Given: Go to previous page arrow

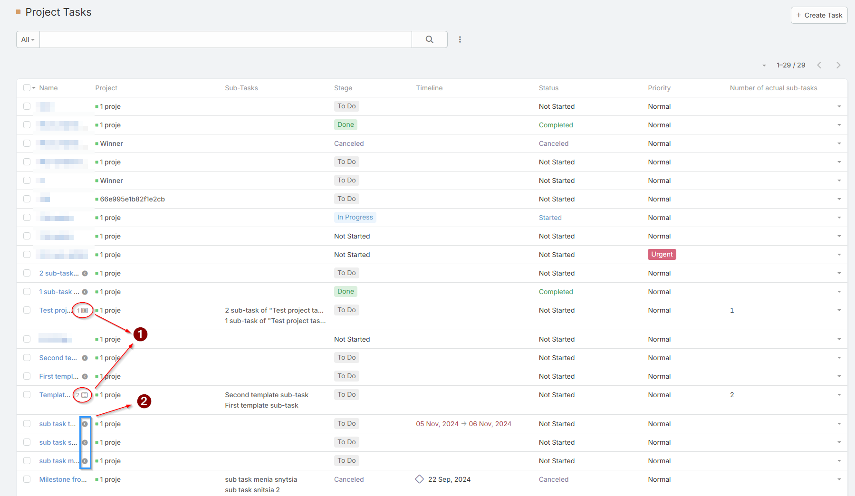Looking at the screenshot, I should (x=819, y=65).
